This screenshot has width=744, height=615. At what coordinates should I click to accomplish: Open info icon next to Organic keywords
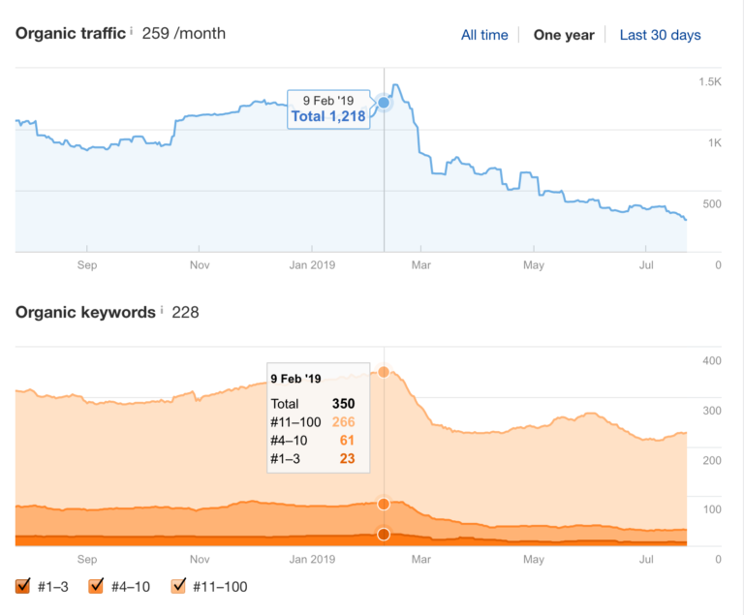click(162, 310)
